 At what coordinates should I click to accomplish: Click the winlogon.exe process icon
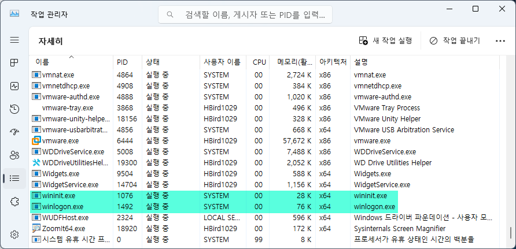point(36,207)
